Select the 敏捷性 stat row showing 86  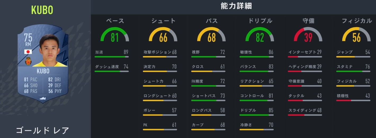pos(256,52)
